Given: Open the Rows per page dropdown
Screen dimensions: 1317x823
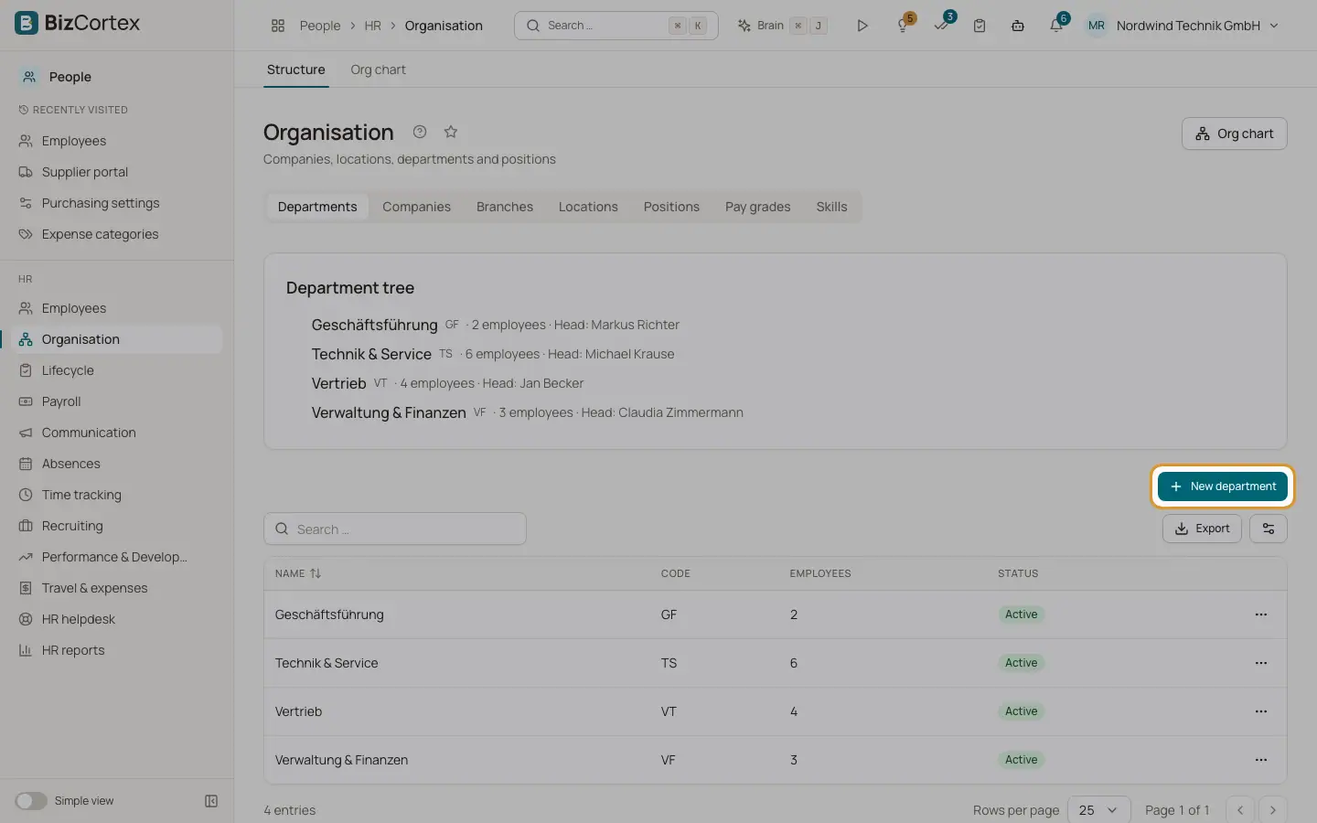Looking at the screenshot, I should pos(1098,810).
